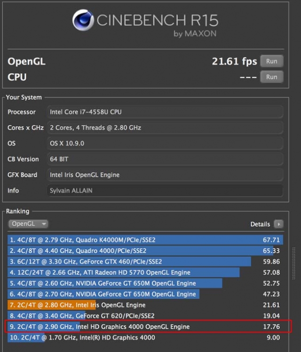Click the 67.71 score value
This screenshot has width=301, height=352.
pos(271,240)
